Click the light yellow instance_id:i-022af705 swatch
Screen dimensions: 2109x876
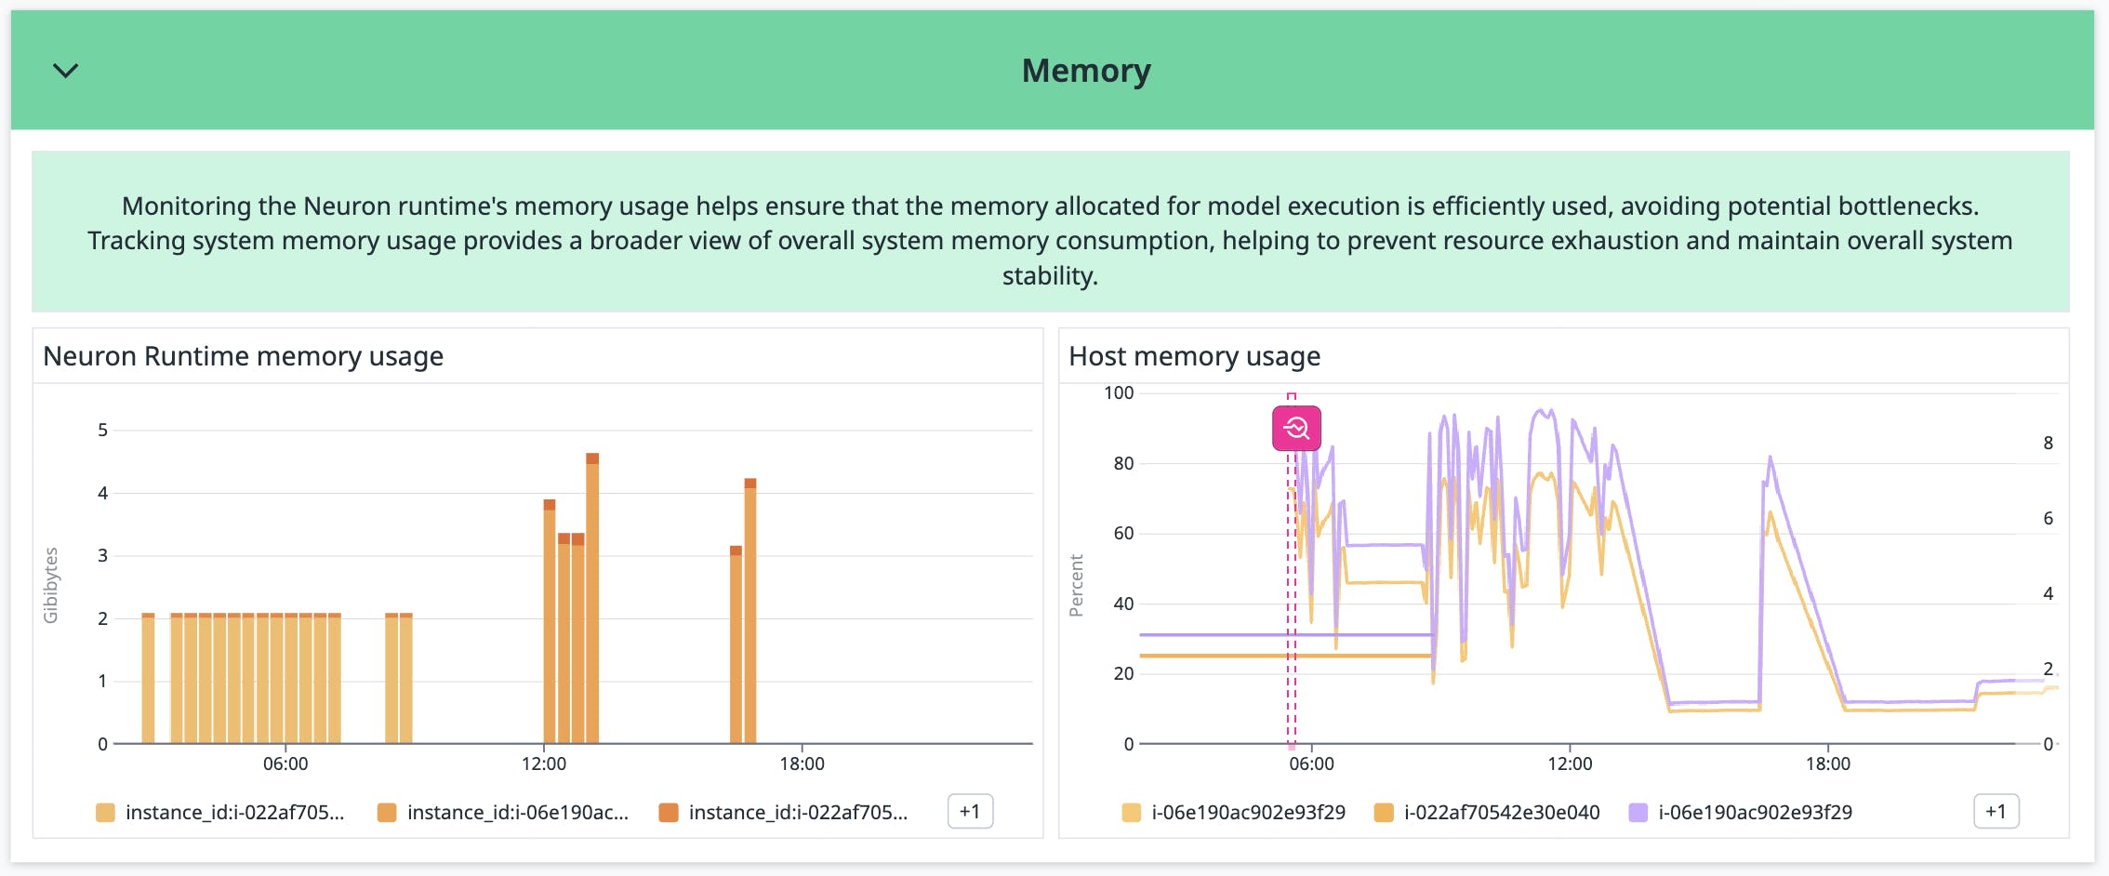tap(105, 812)
